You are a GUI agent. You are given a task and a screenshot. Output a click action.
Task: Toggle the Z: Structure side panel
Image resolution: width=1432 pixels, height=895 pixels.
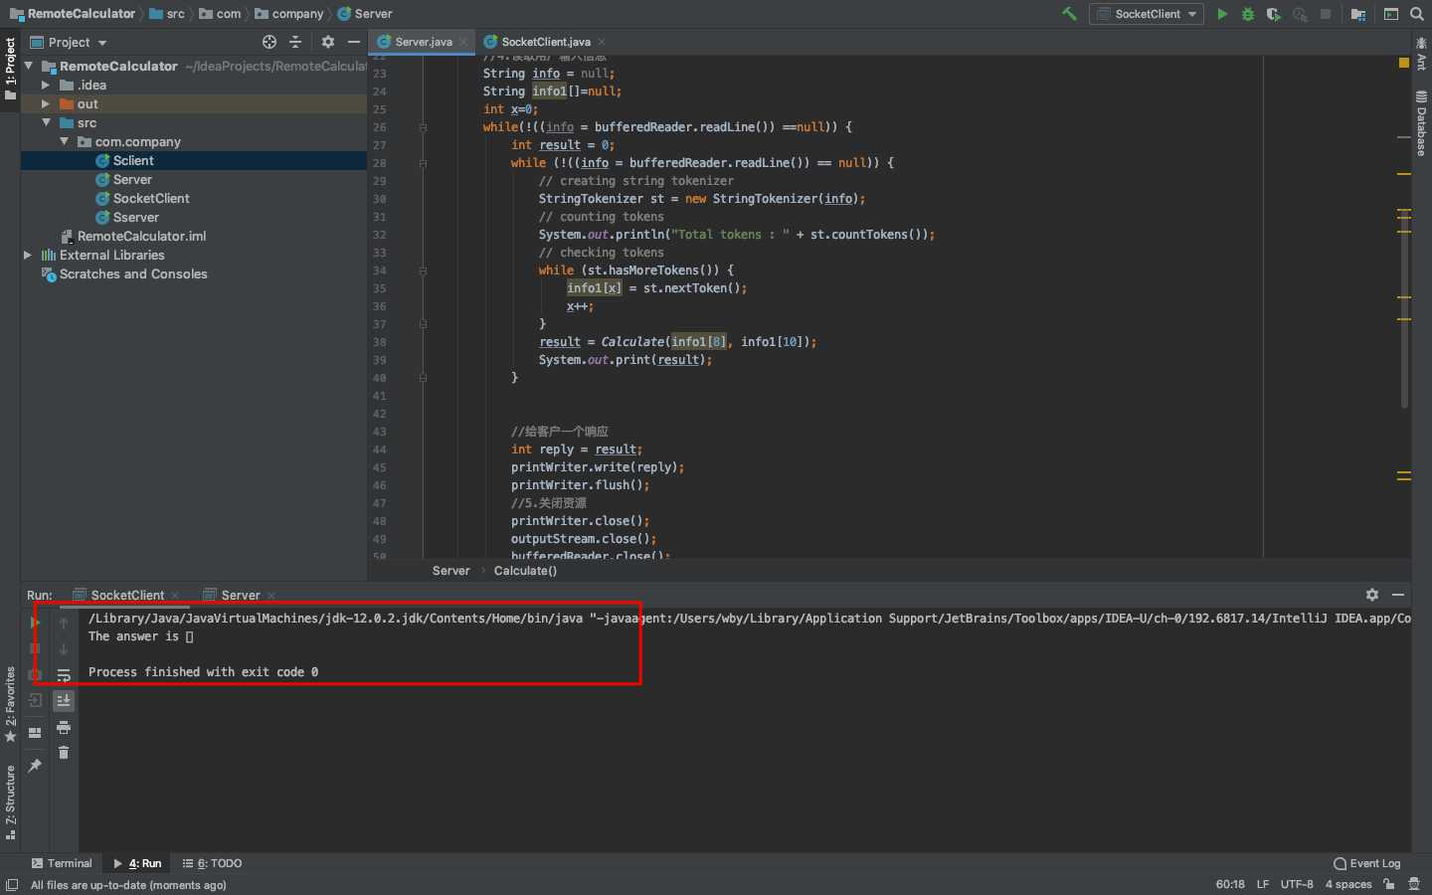click(x=10, y=803)
